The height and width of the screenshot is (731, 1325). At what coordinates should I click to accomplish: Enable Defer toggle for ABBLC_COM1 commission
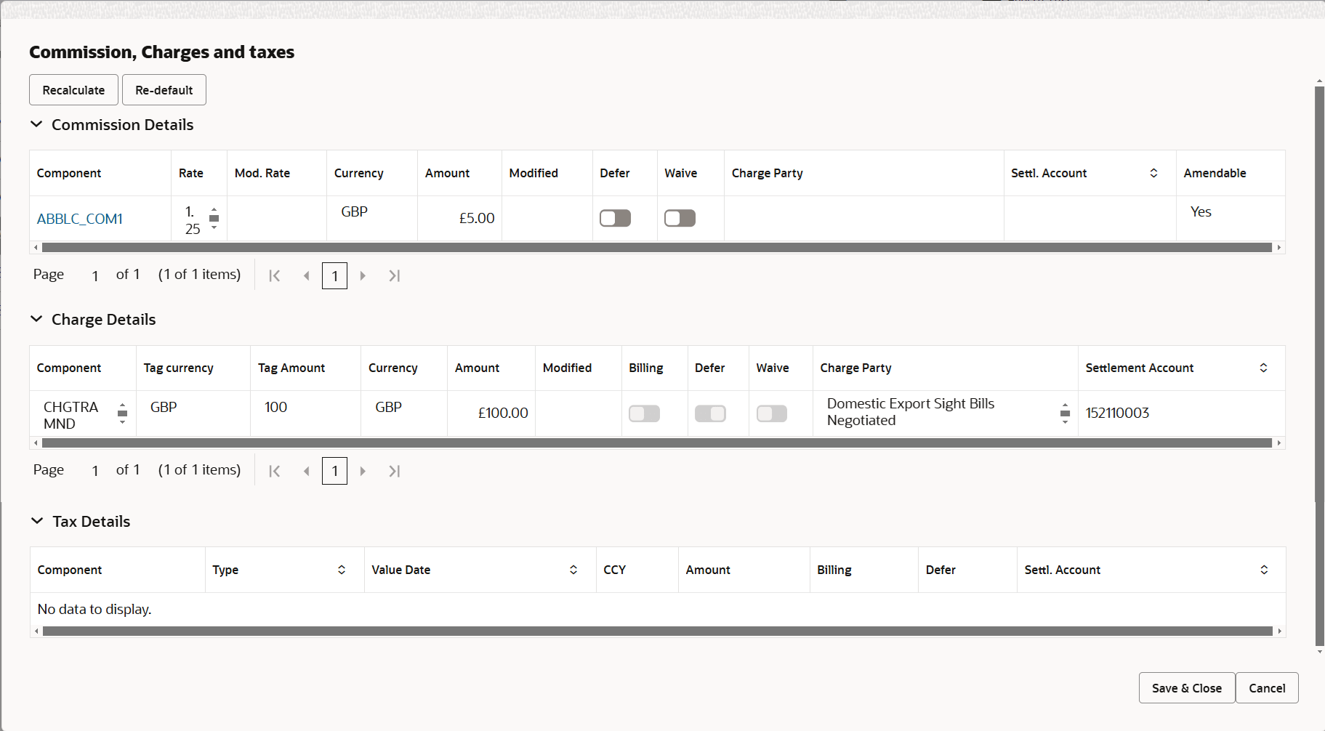[x=614, y=217]
